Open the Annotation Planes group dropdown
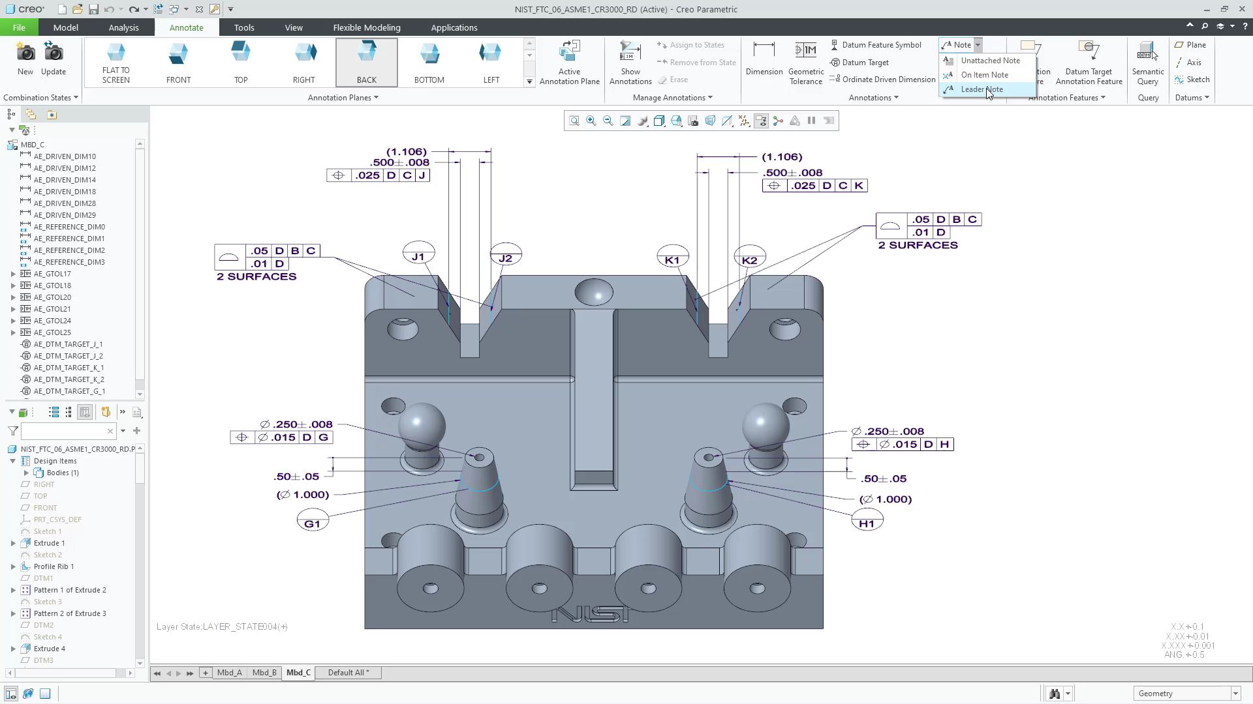The image size is (1253, 704). [343, 98]
